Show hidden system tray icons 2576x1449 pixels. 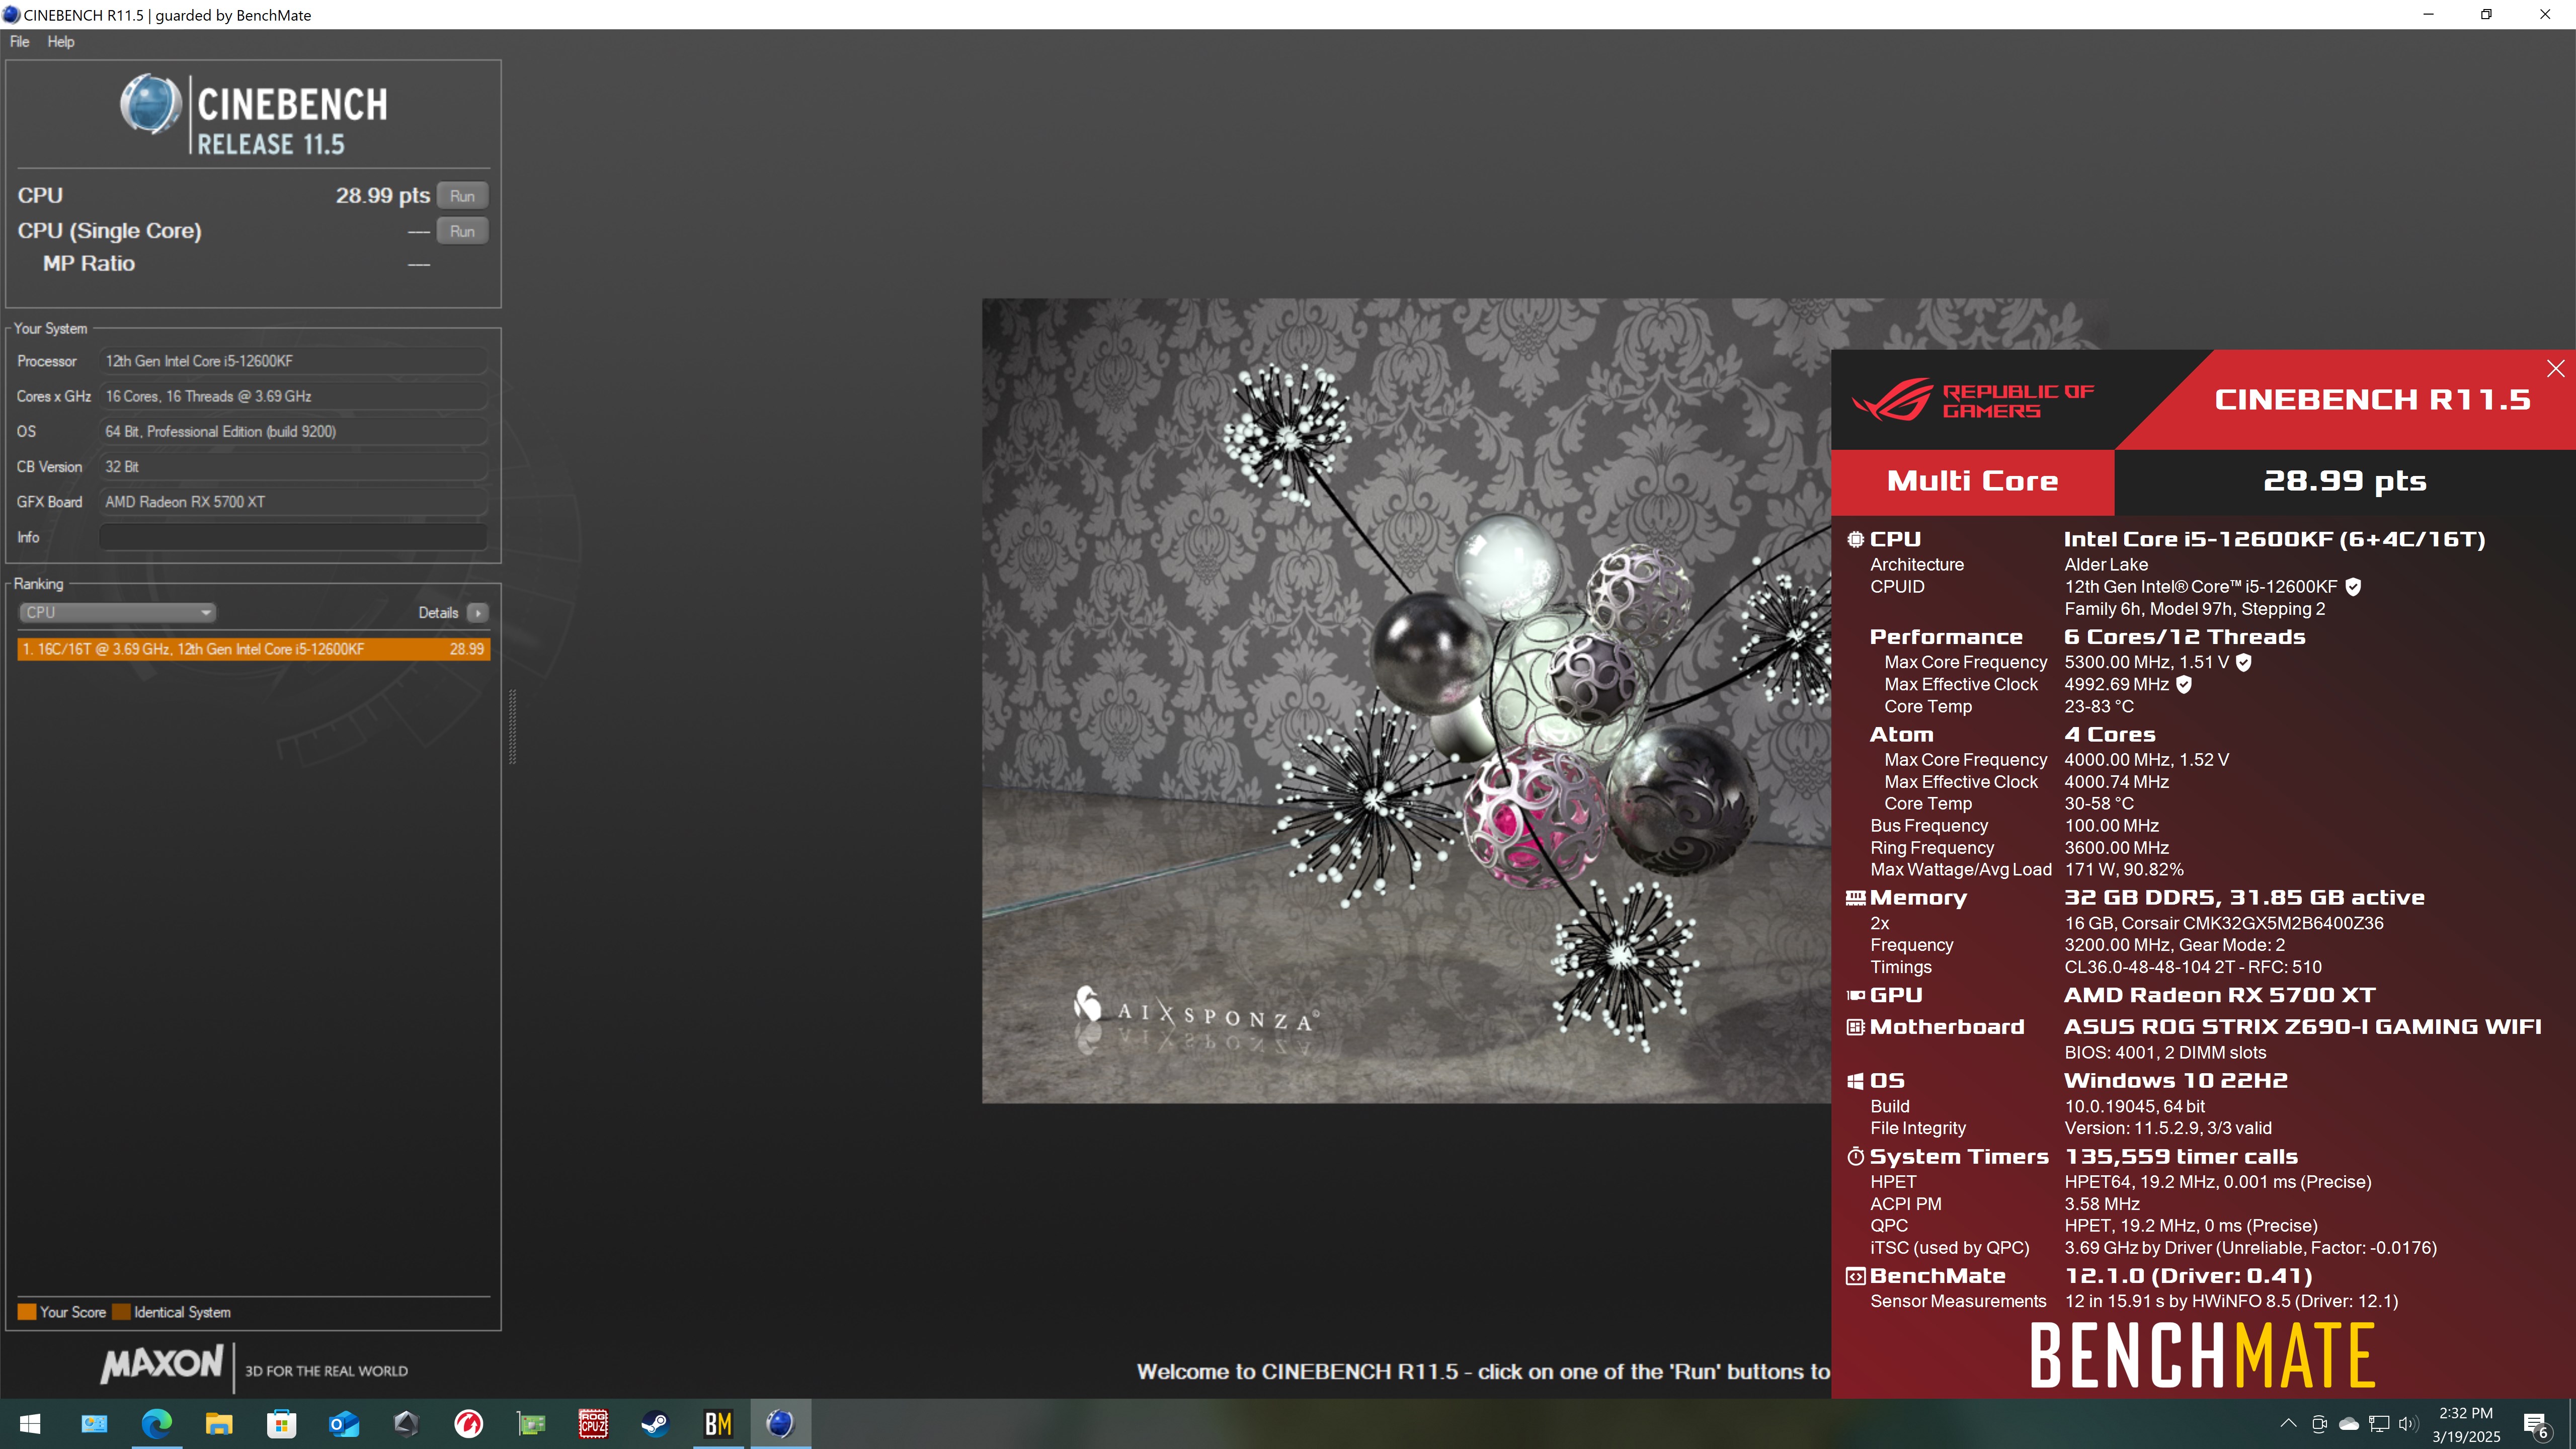click(x=2288, y=1424)
